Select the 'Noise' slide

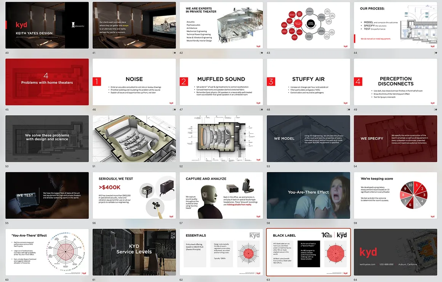point(134,82)
